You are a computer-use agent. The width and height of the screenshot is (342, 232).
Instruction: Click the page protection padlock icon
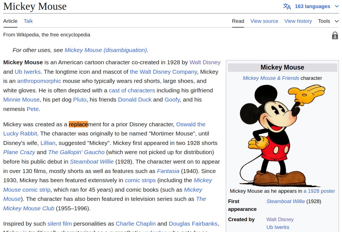pos(335,35)
